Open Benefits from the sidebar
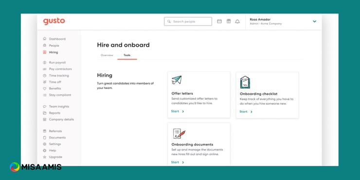Viewport: 360px width, 180px height. [x=55, y=89]
